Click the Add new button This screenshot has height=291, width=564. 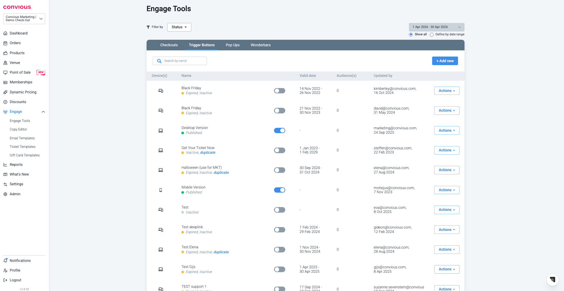(445, 61)
